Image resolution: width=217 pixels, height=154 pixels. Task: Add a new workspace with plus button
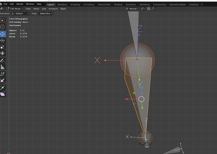pos(202,5)
